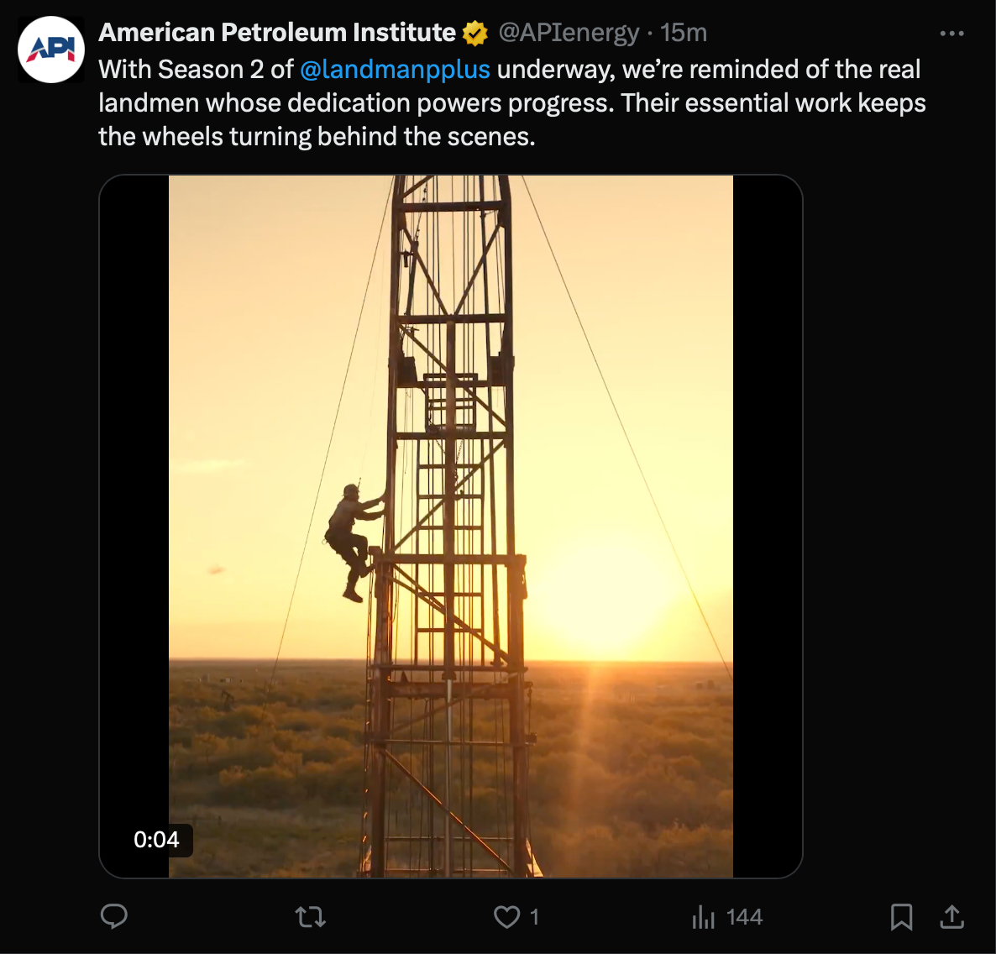
Task: Repost this tweet using the retweet icon
Action: click(x=311, y=916)
